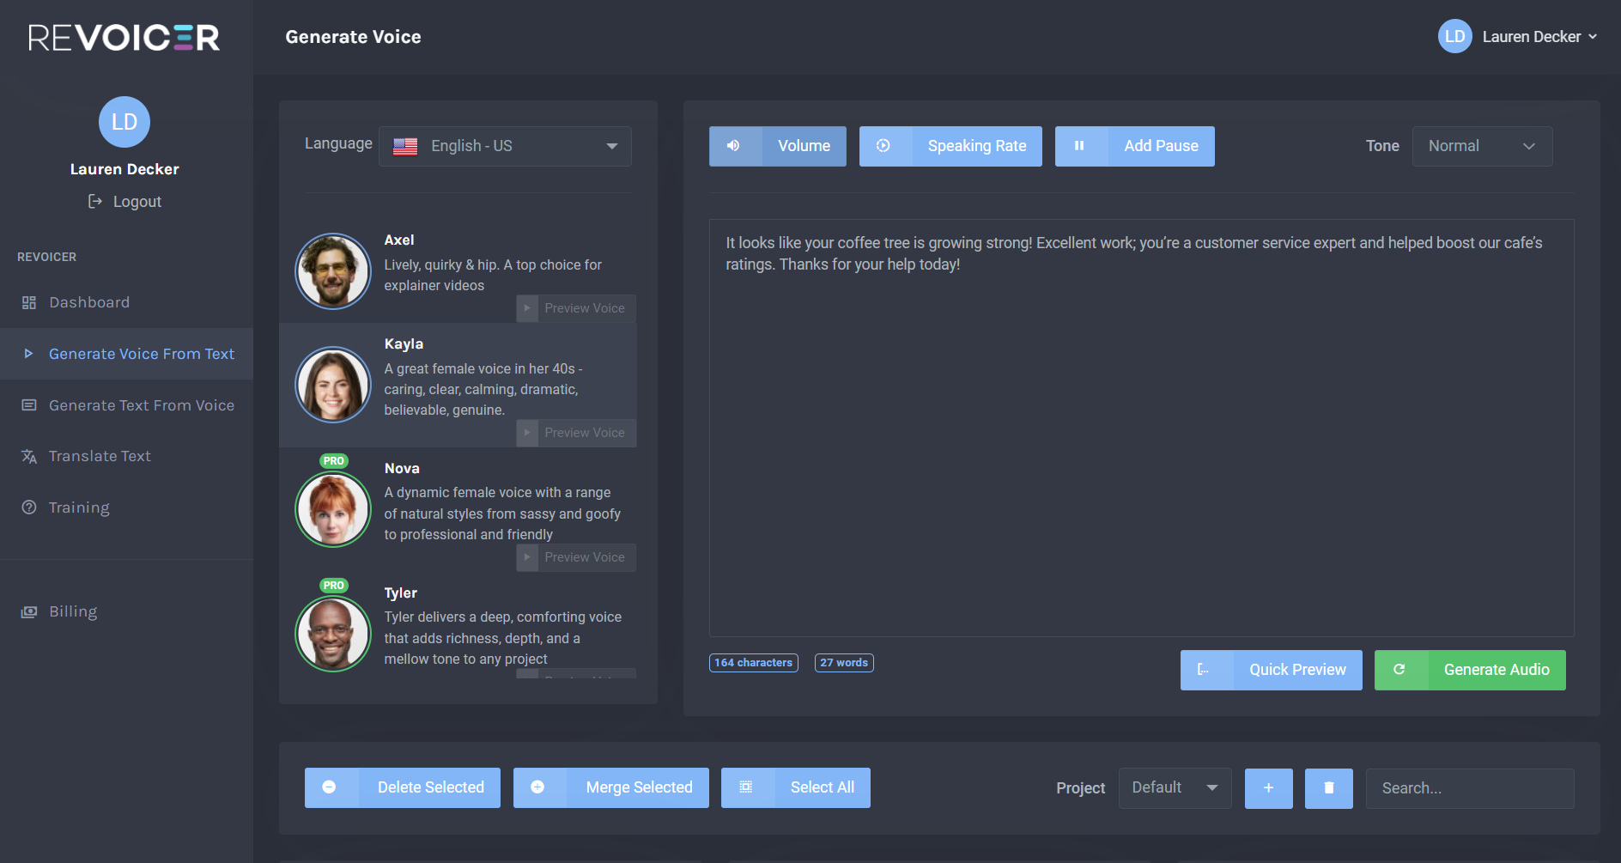Click the Generate Audio refresh icon
The width and height of the screenshot is (1621, 863).
click(x=1399, y=669)
